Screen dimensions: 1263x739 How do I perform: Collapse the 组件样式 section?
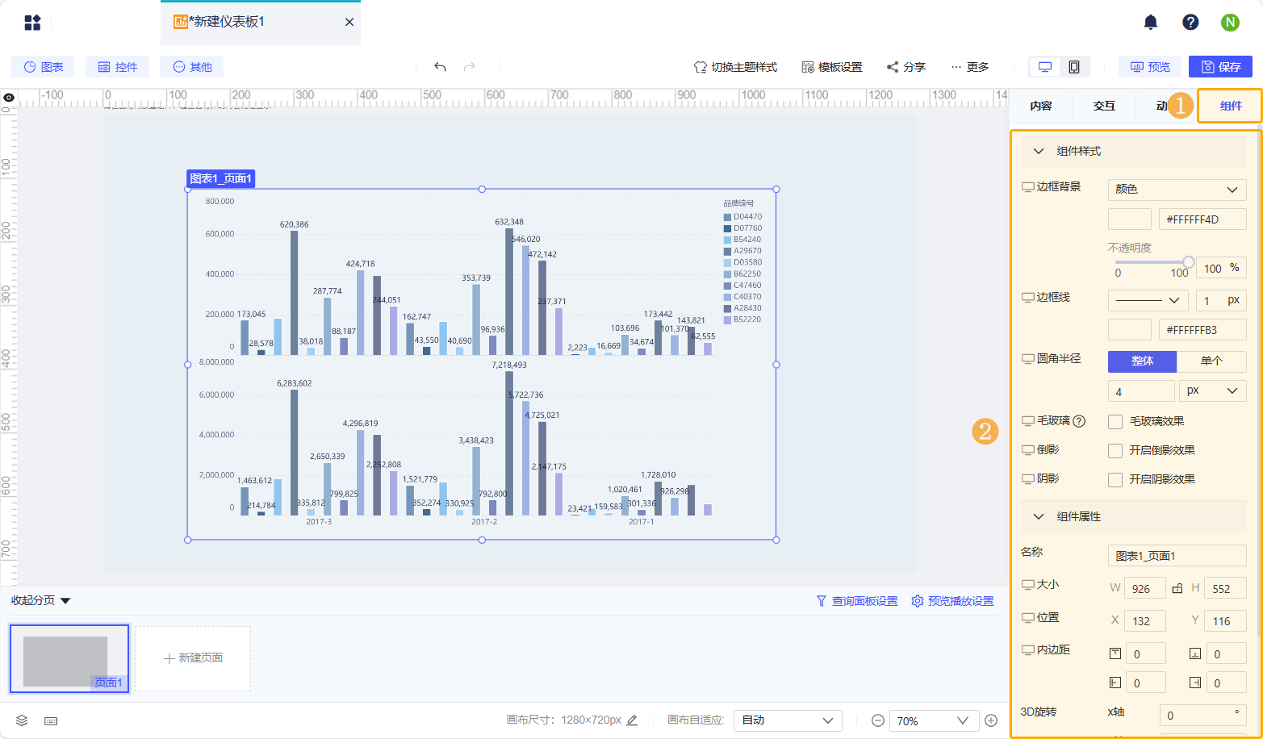[1039, 152]
